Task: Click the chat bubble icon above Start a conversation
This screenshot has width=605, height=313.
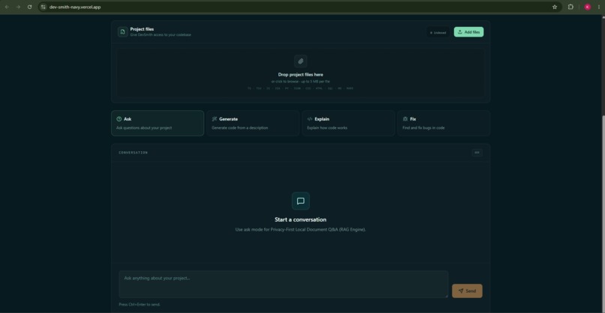Action: pyautogui.click(x=300, y=201)
